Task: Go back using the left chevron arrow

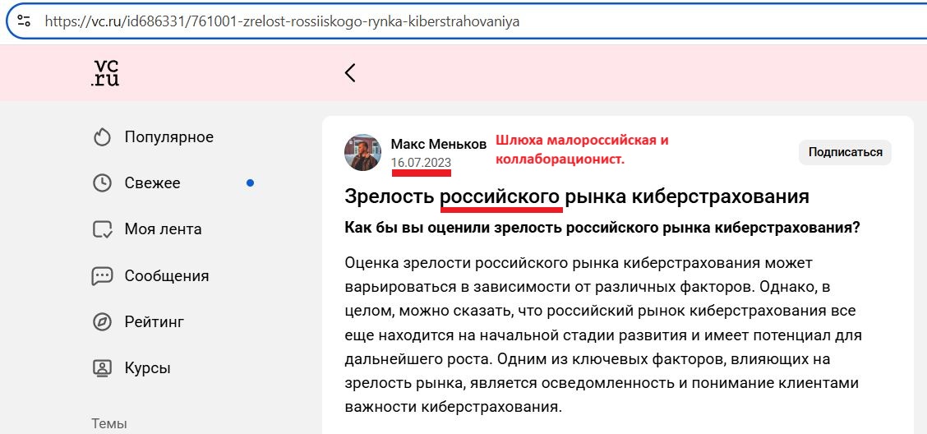Action: click(350, 73)
